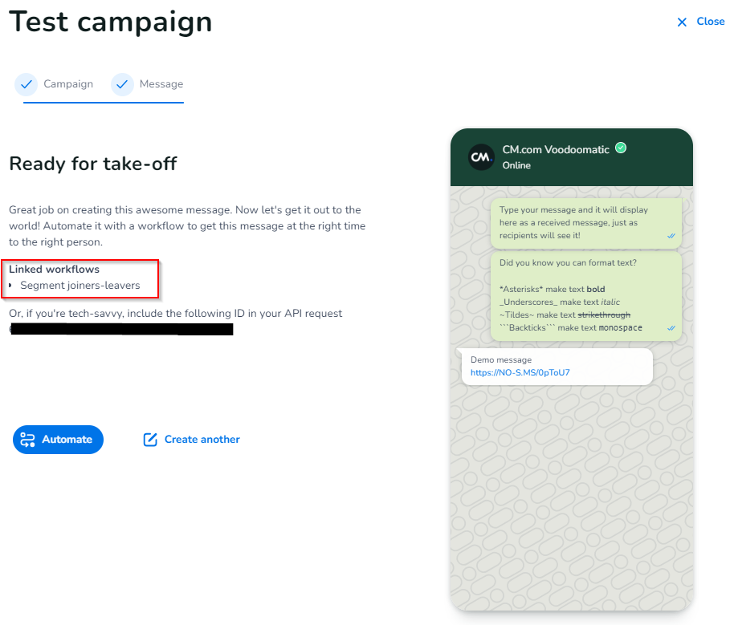Click the Message step checkmark circle

click(122, 84)
